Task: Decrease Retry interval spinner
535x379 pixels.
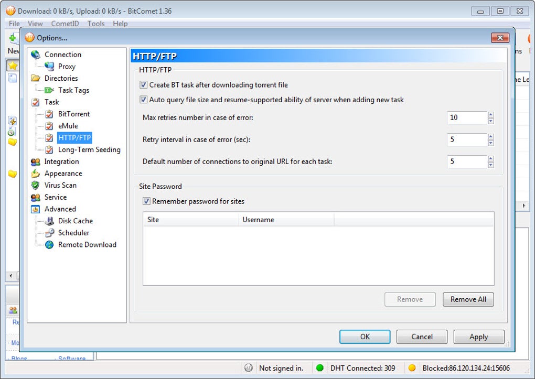Action: (x=490, y=143)
